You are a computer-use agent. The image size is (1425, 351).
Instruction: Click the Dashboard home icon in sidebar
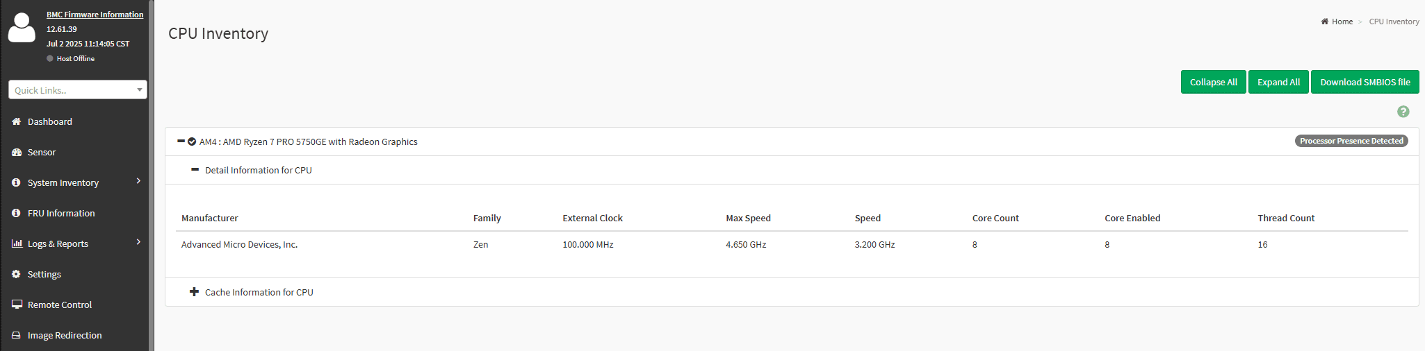coord(16,121)
